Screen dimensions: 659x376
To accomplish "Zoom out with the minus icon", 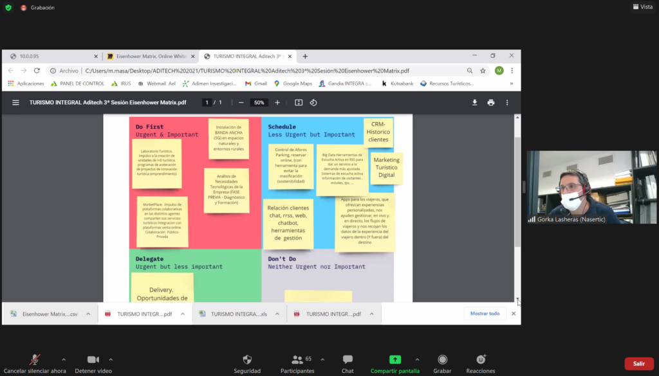I will (241, 102).
